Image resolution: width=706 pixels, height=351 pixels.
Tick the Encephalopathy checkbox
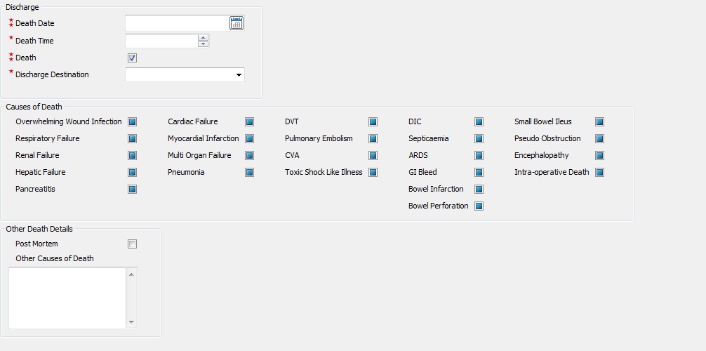pyautogui.click(x=599, y=155)
